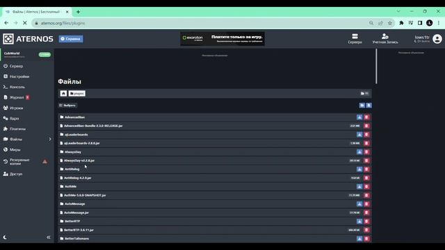The image size is (445, 250).
Task: Open the AntiRelog folder
Action: click(x=72, y=169)
